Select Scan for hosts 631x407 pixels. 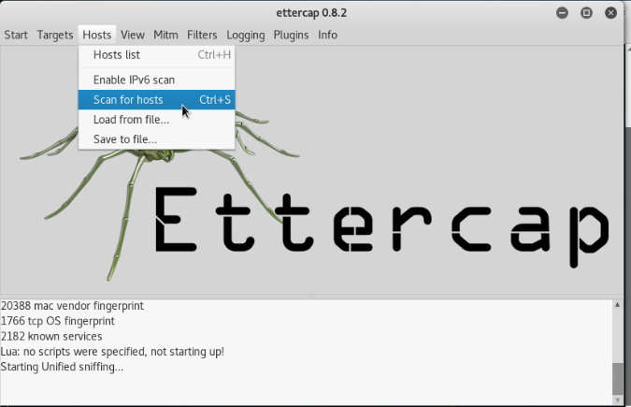156,99
